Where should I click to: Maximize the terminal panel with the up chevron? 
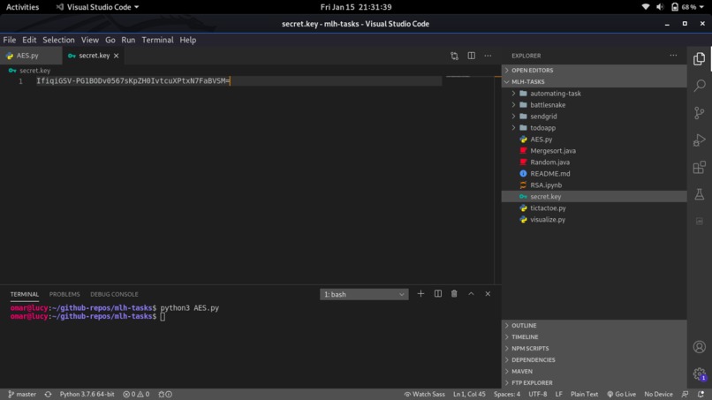click(471, 294)
